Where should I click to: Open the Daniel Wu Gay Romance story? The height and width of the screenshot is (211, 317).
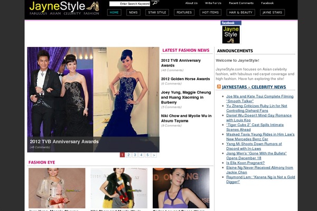[x=259, y=118]
